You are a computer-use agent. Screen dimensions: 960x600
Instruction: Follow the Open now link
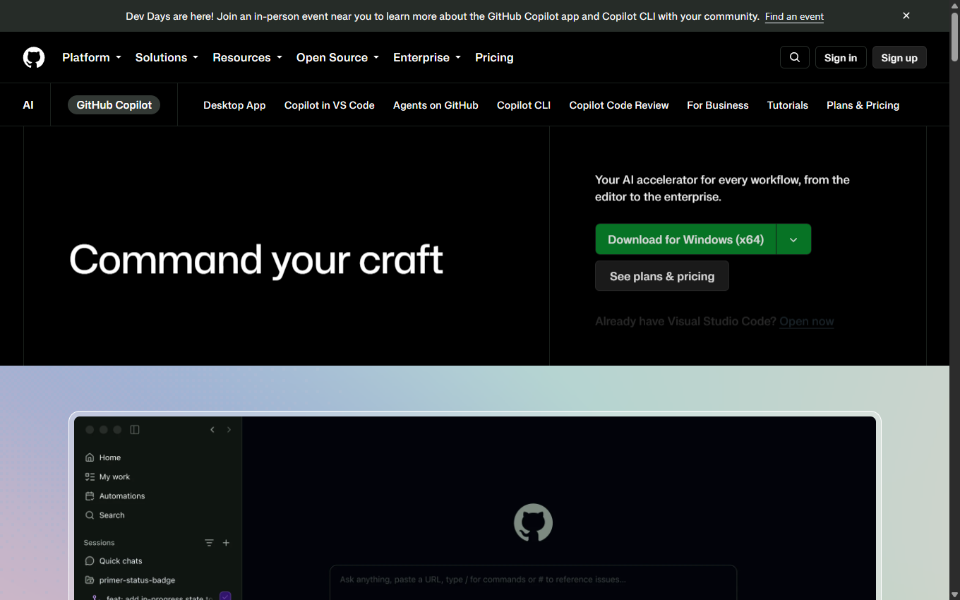coord(807,321)
